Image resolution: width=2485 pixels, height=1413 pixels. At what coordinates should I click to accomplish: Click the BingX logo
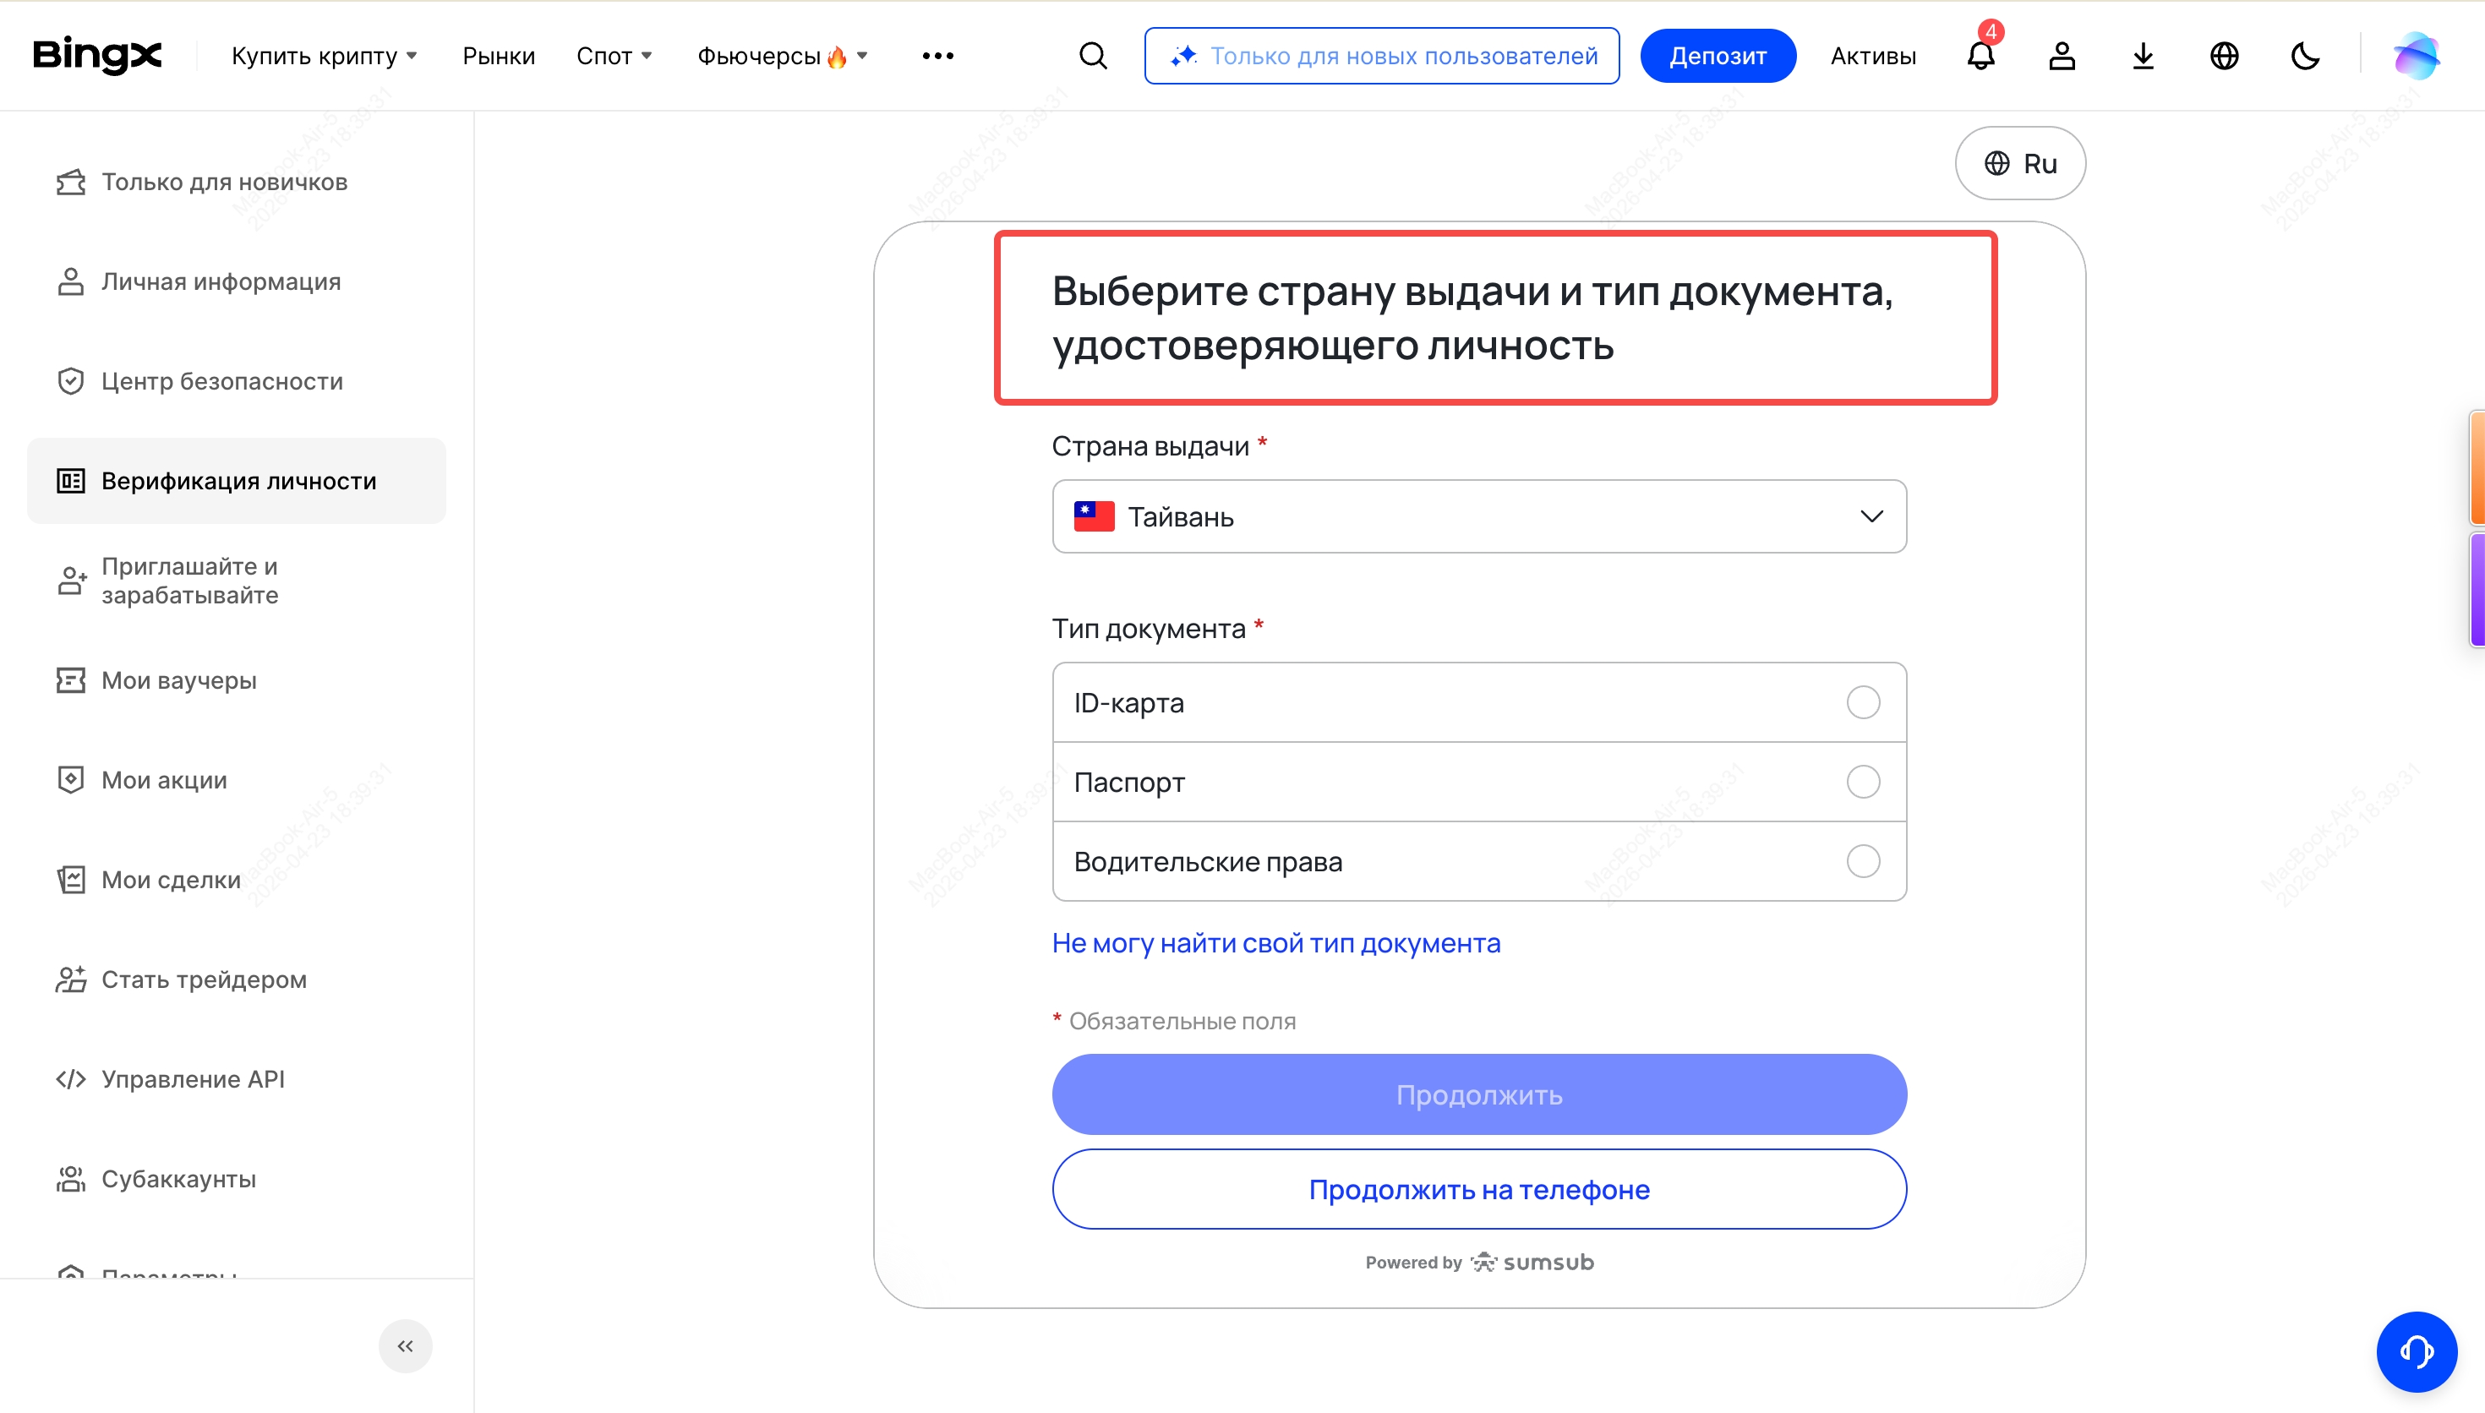(97, 55)
